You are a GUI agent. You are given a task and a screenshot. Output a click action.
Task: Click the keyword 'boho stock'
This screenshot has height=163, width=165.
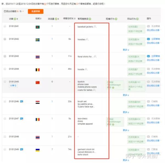83,155
